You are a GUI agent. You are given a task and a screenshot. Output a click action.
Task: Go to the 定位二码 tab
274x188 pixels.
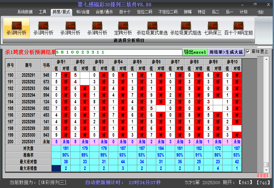[144, 12]
